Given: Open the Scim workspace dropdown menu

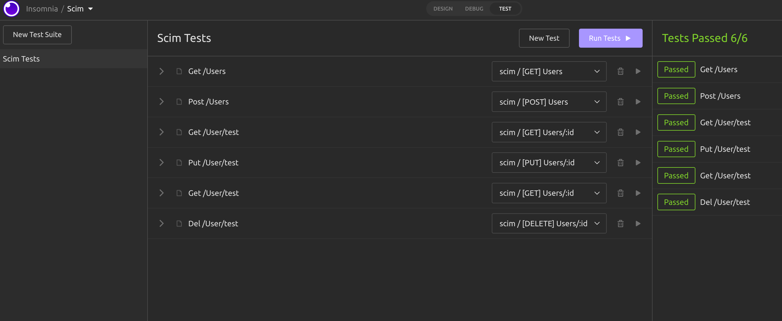Looking at the screenshot, I should 80,9.
